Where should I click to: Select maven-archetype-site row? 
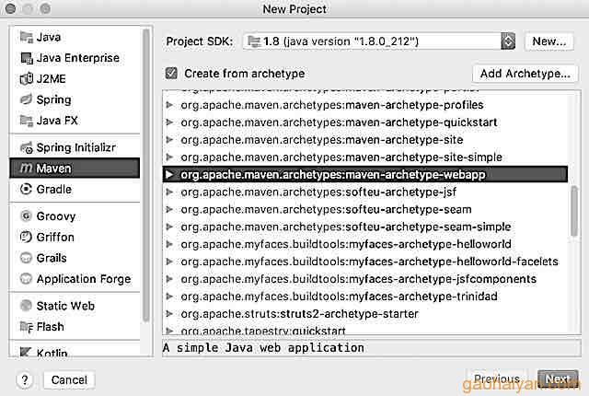(x=365, y=140)
